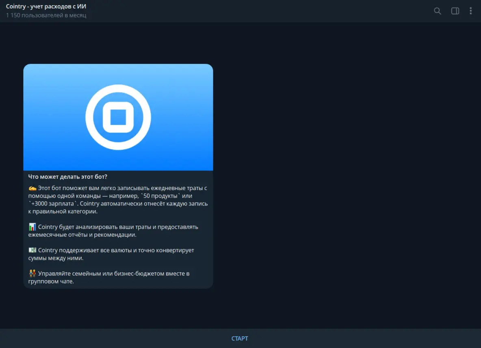Select the paragraph 'Cointry будет анализировать ваши траты'

point(113,231)
